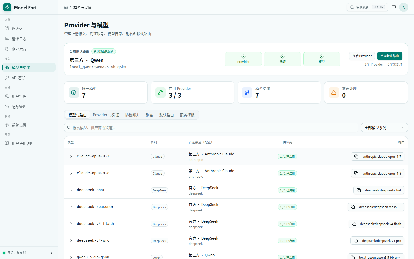Viewport: 414px width, 259px height.
Task: Expand the qwen3.5-9b-q5km row
Action: 71,257
